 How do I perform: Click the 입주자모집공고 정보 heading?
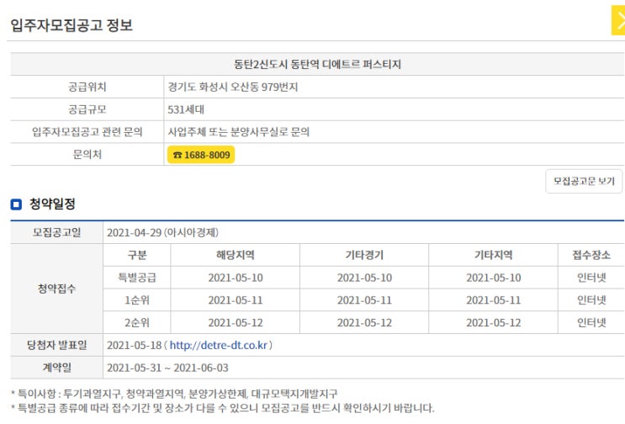tap(72, 25)
